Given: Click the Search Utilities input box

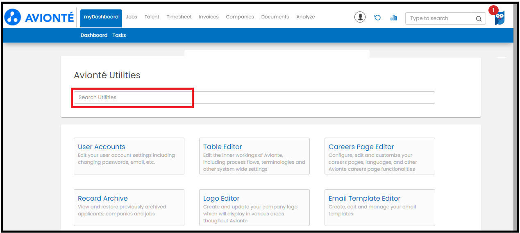Looking at the screenshot, I should click(254, 97).
